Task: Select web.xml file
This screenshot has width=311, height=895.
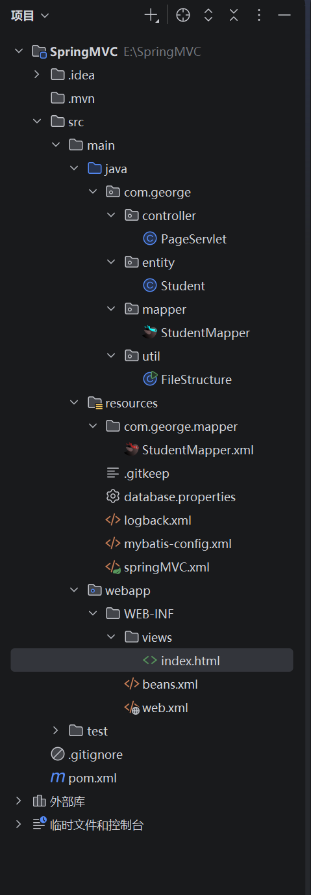Action: pyautogui.click(x=165, y=708)
